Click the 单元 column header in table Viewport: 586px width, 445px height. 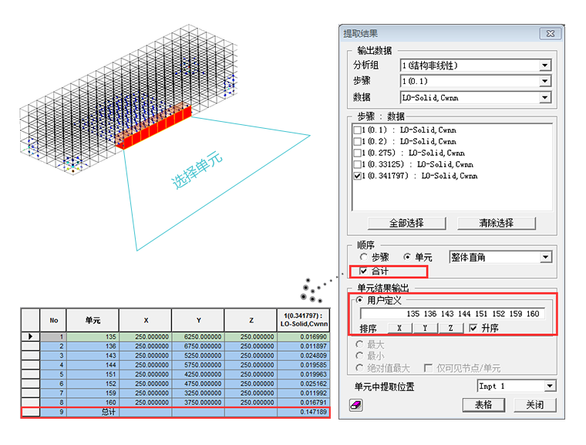(x=93, y=321)
